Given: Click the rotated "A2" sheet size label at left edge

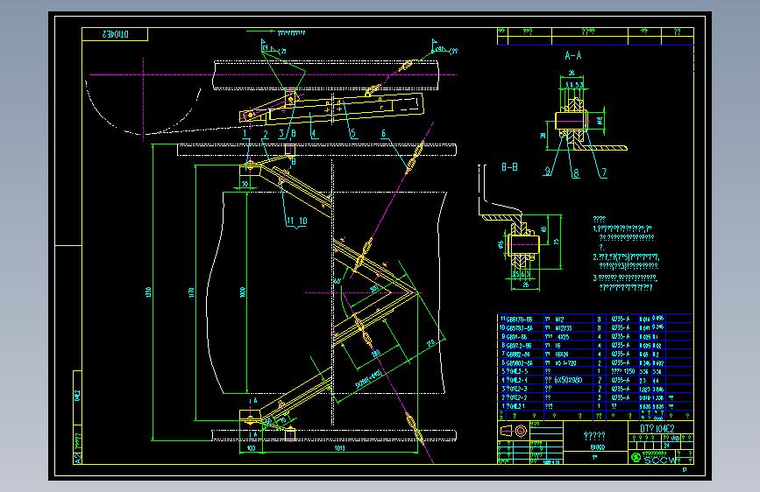Looking at the screenshot, I should pyautogui.click(x=77, y=459).
